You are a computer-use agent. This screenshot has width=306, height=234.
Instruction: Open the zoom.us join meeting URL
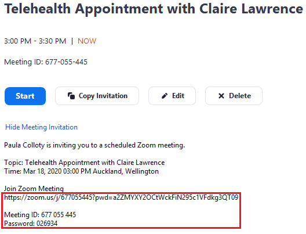point(121,197)
